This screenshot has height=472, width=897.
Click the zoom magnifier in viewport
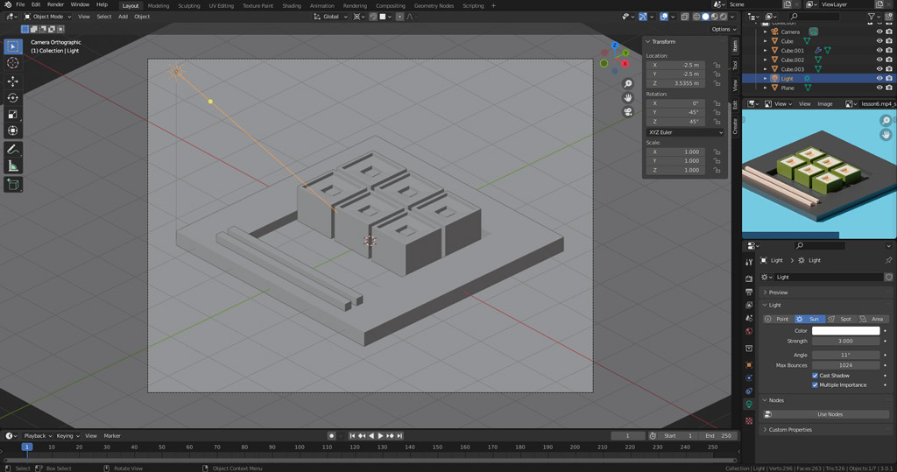pos(628,84)
